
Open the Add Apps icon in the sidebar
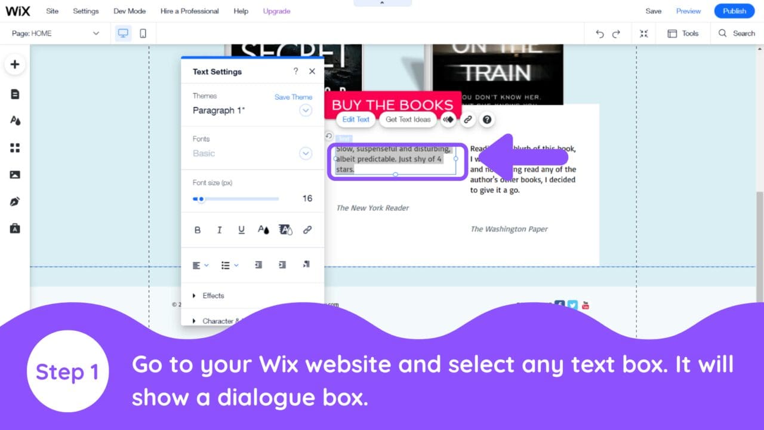(15, 147)
